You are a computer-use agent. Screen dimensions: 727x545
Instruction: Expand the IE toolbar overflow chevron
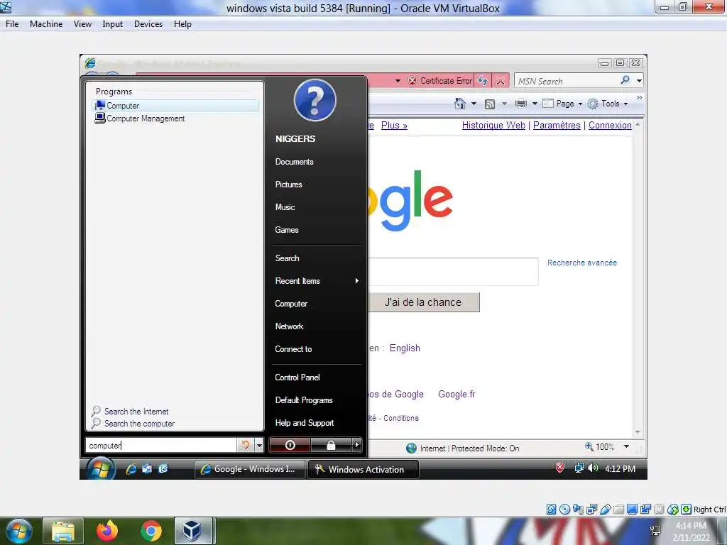click(x=640, y=97)
